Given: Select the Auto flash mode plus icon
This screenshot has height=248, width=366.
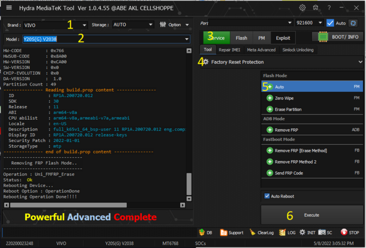Looking at the screenshot, I should pyautogui.click(x=269, y=87).
